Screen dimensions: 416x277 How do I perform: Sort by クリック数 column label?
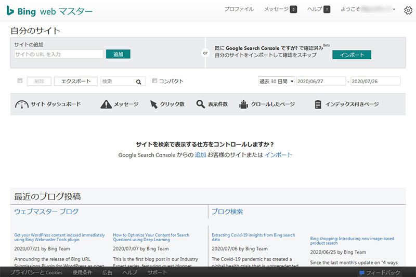click(x=172, y=104)
